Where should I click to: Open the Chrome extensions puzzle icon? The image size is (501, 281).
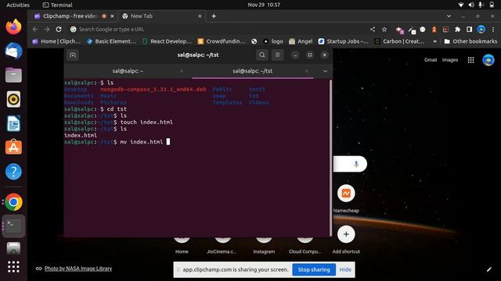pos(457,30)
